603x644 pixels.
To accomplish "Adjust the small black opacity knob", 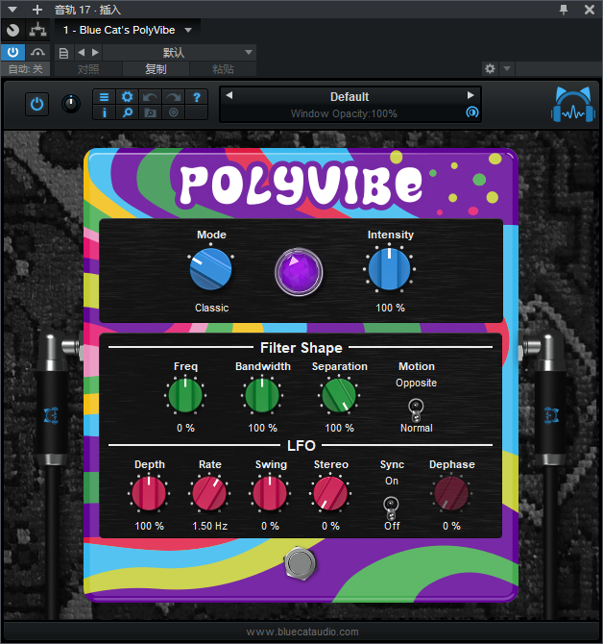I will 71,104.
